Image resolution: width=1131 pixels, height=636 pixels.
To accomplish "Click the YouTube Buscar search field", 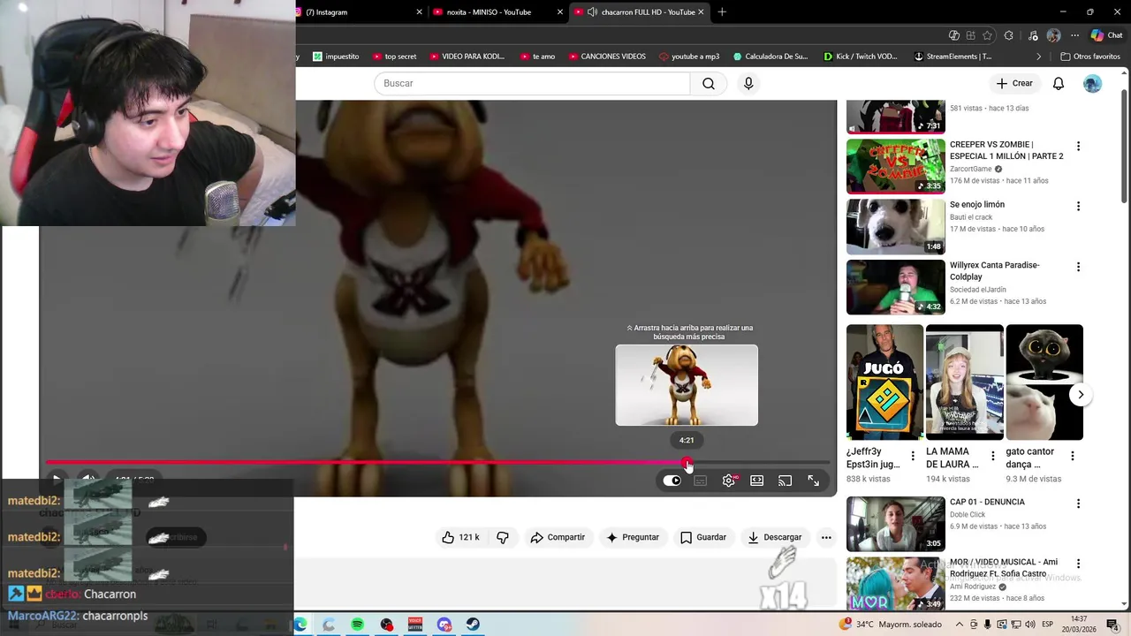I will point(532,83).
